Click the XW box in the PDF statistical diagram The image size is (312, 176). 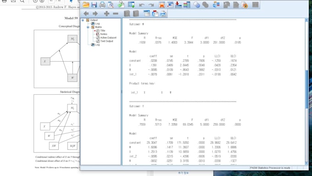pyautogui.click(x=54, y=146)
